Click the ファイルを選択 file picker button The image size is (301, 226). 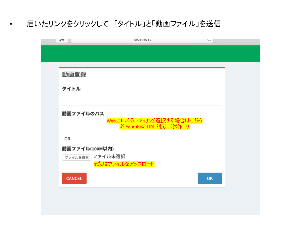[x=76, y=157]
